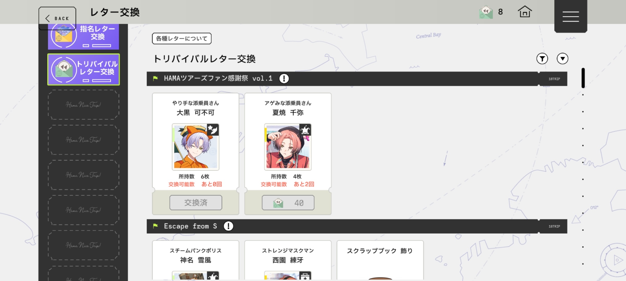626x281 pixels.
Task: Click the 交換済 button under 大黒 可不可
Action: tap(196, 203)
